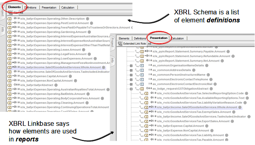The height and width of the screenshot is (145, 255).
Task: Click element icon of Expense.Operating.Lease.Amount row
Action: (x=10, y=50)
